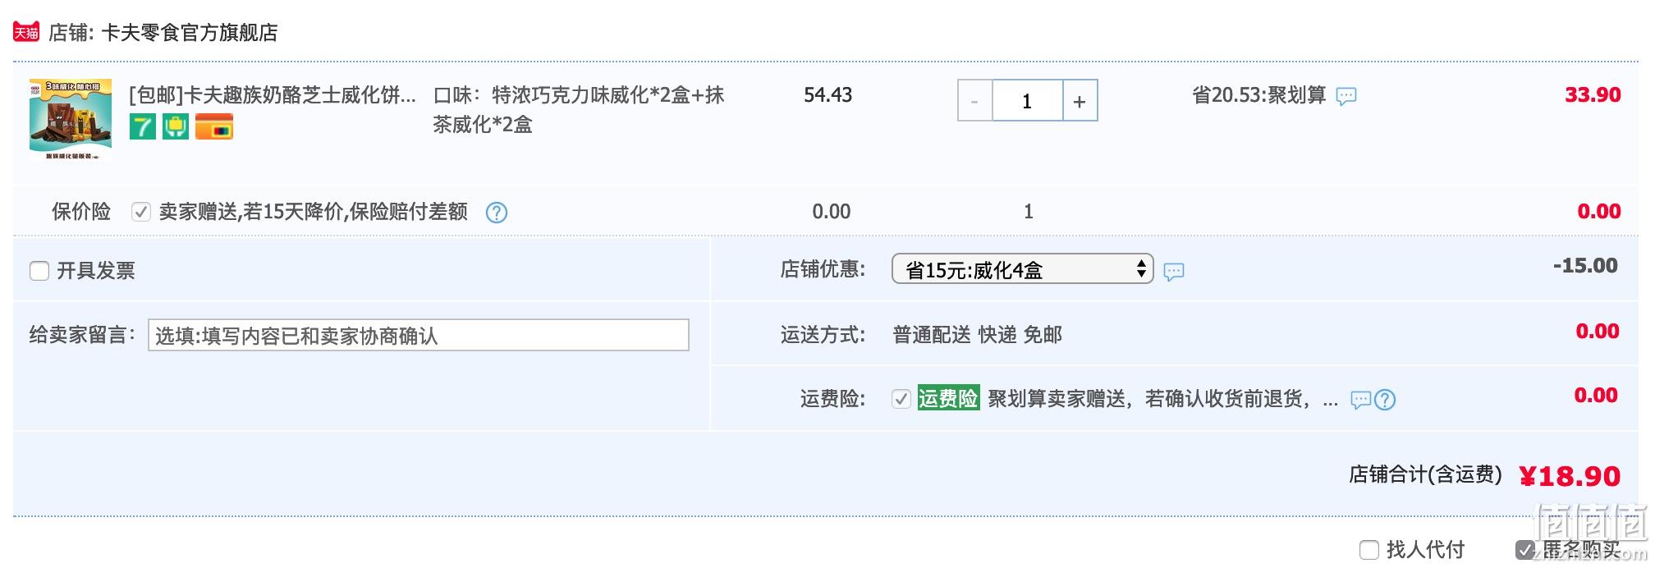Click the Tmall logo icon
Image resolution: width=1655 pixels, height=568 pixels.
coord(26,32)
